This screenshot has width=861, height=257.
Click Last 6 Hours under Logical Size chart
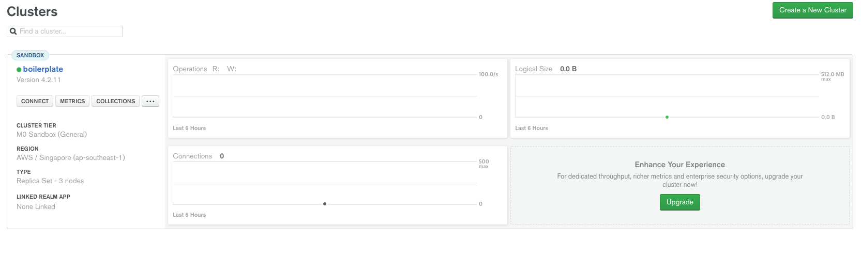(532, 128)
